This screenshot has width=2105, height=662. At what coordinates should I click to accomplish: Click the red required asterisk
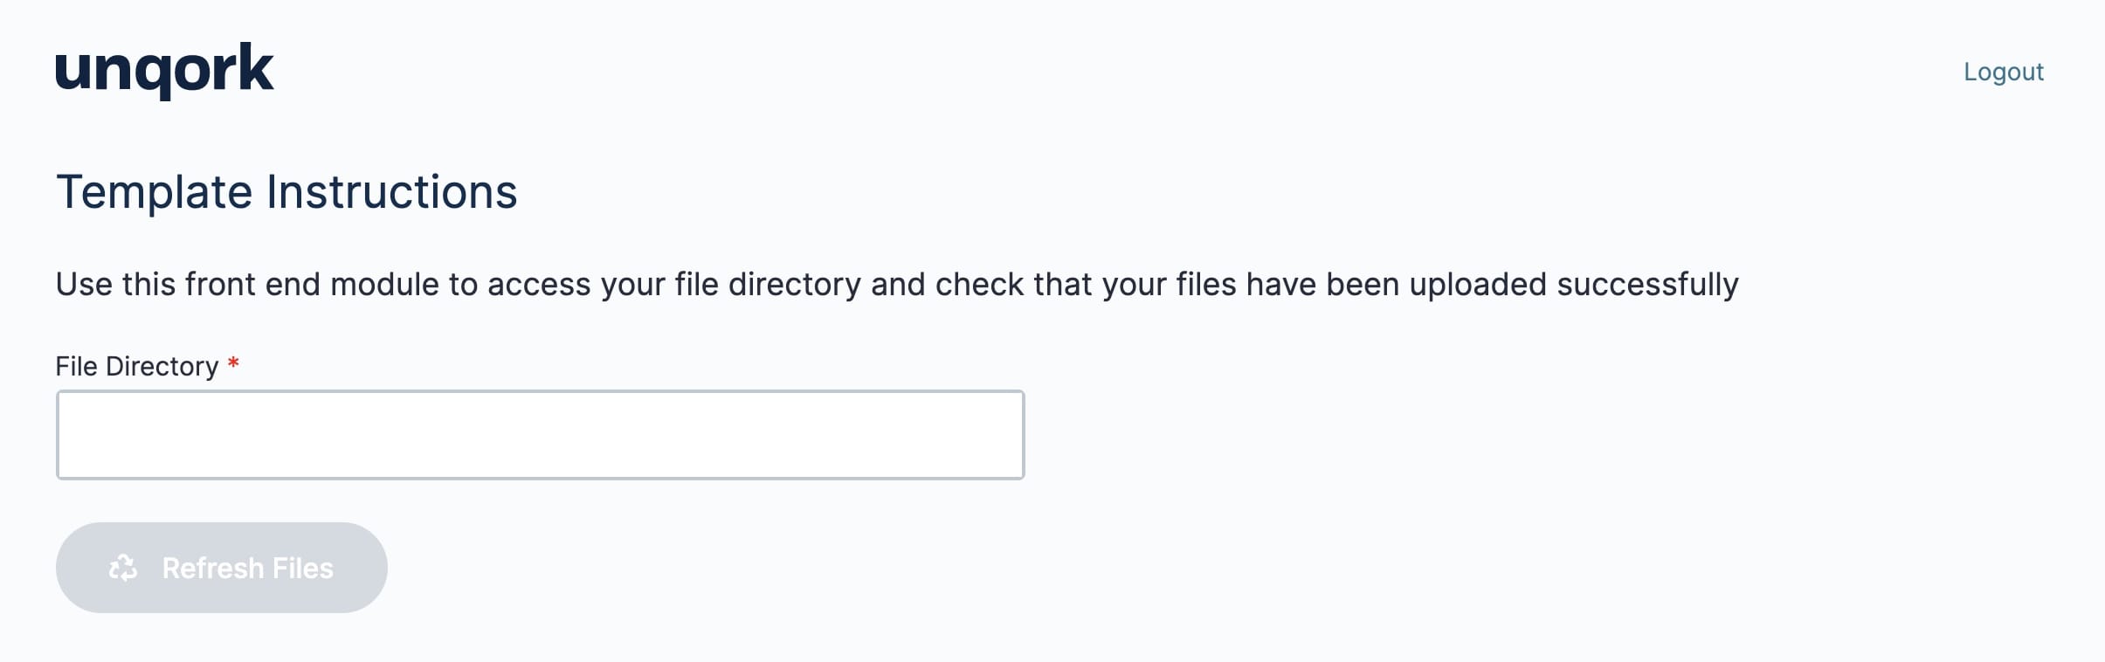pos(233,362)
